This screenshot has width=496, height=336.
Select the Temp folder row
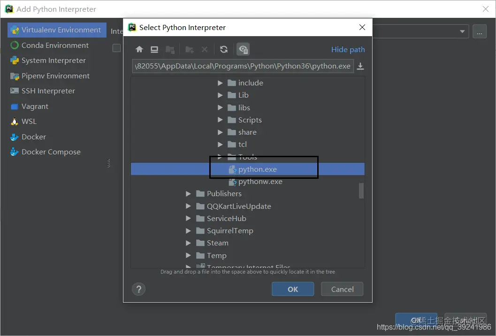pyautogui.click(x=248, y=255)
